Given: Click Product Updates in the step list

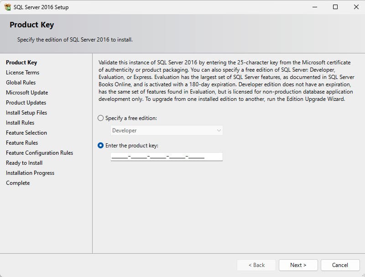Looking at the screenshot, I should point(26,103).
